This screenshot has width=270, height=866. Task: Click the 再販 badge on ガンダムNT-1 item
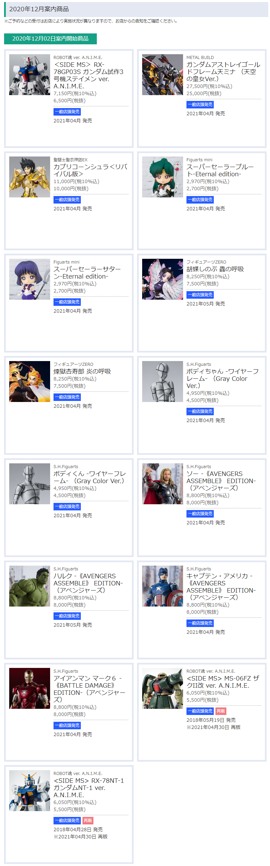[88, 821]
